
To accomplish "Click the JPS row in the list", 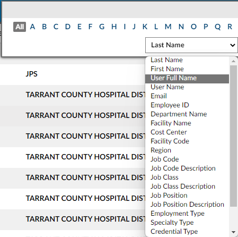I will click(73, 74).
